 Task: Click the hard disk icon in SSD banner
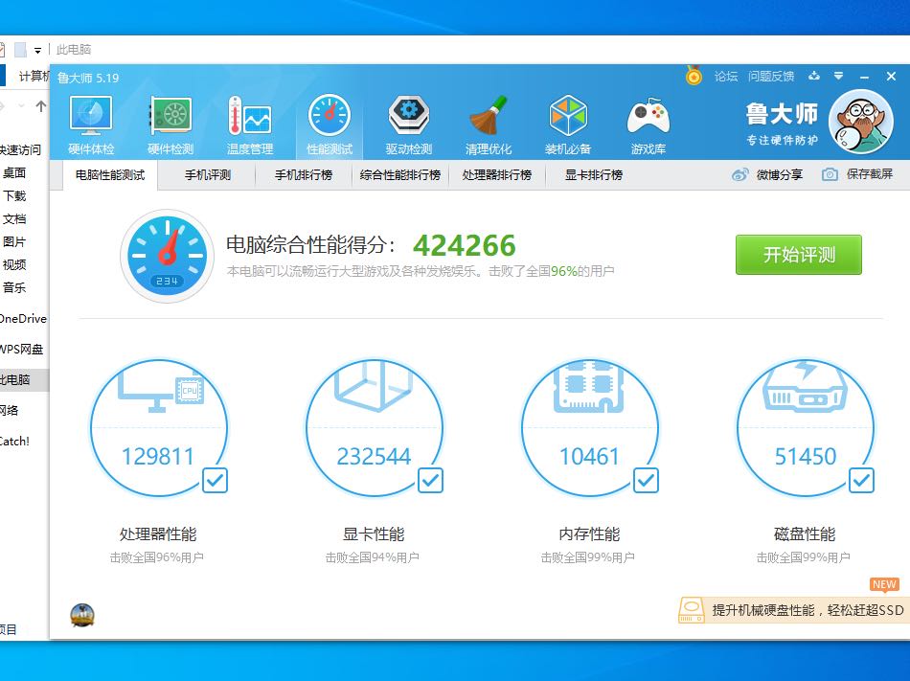click(x=692, y=610)
